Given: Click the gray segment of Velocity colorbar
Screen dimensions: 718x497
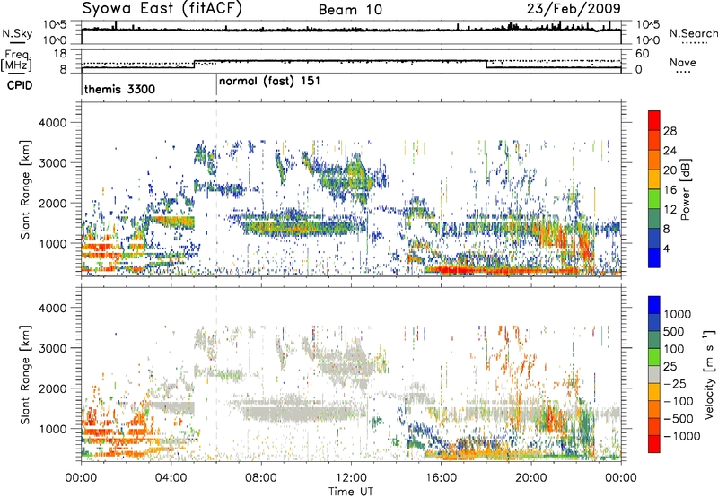Looking at the screenshot, I should (x=654, y=374).
